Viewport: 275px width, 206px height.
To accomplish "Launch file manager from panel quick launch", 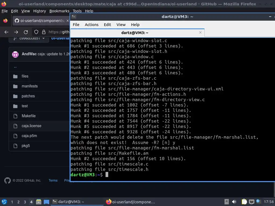I will point(39,202).
